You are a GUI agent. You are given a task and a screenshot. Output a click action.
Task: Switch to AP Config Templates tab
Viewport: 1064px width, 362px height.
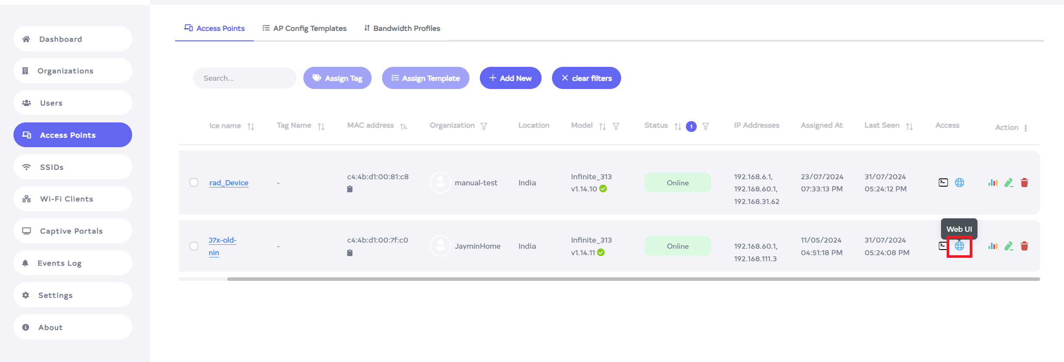304,28
